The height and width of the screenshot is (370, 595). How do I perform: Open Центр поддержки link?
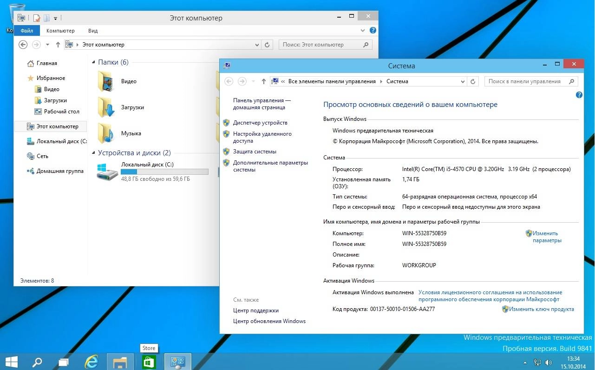pyautogui.click(x=256, y=311)
